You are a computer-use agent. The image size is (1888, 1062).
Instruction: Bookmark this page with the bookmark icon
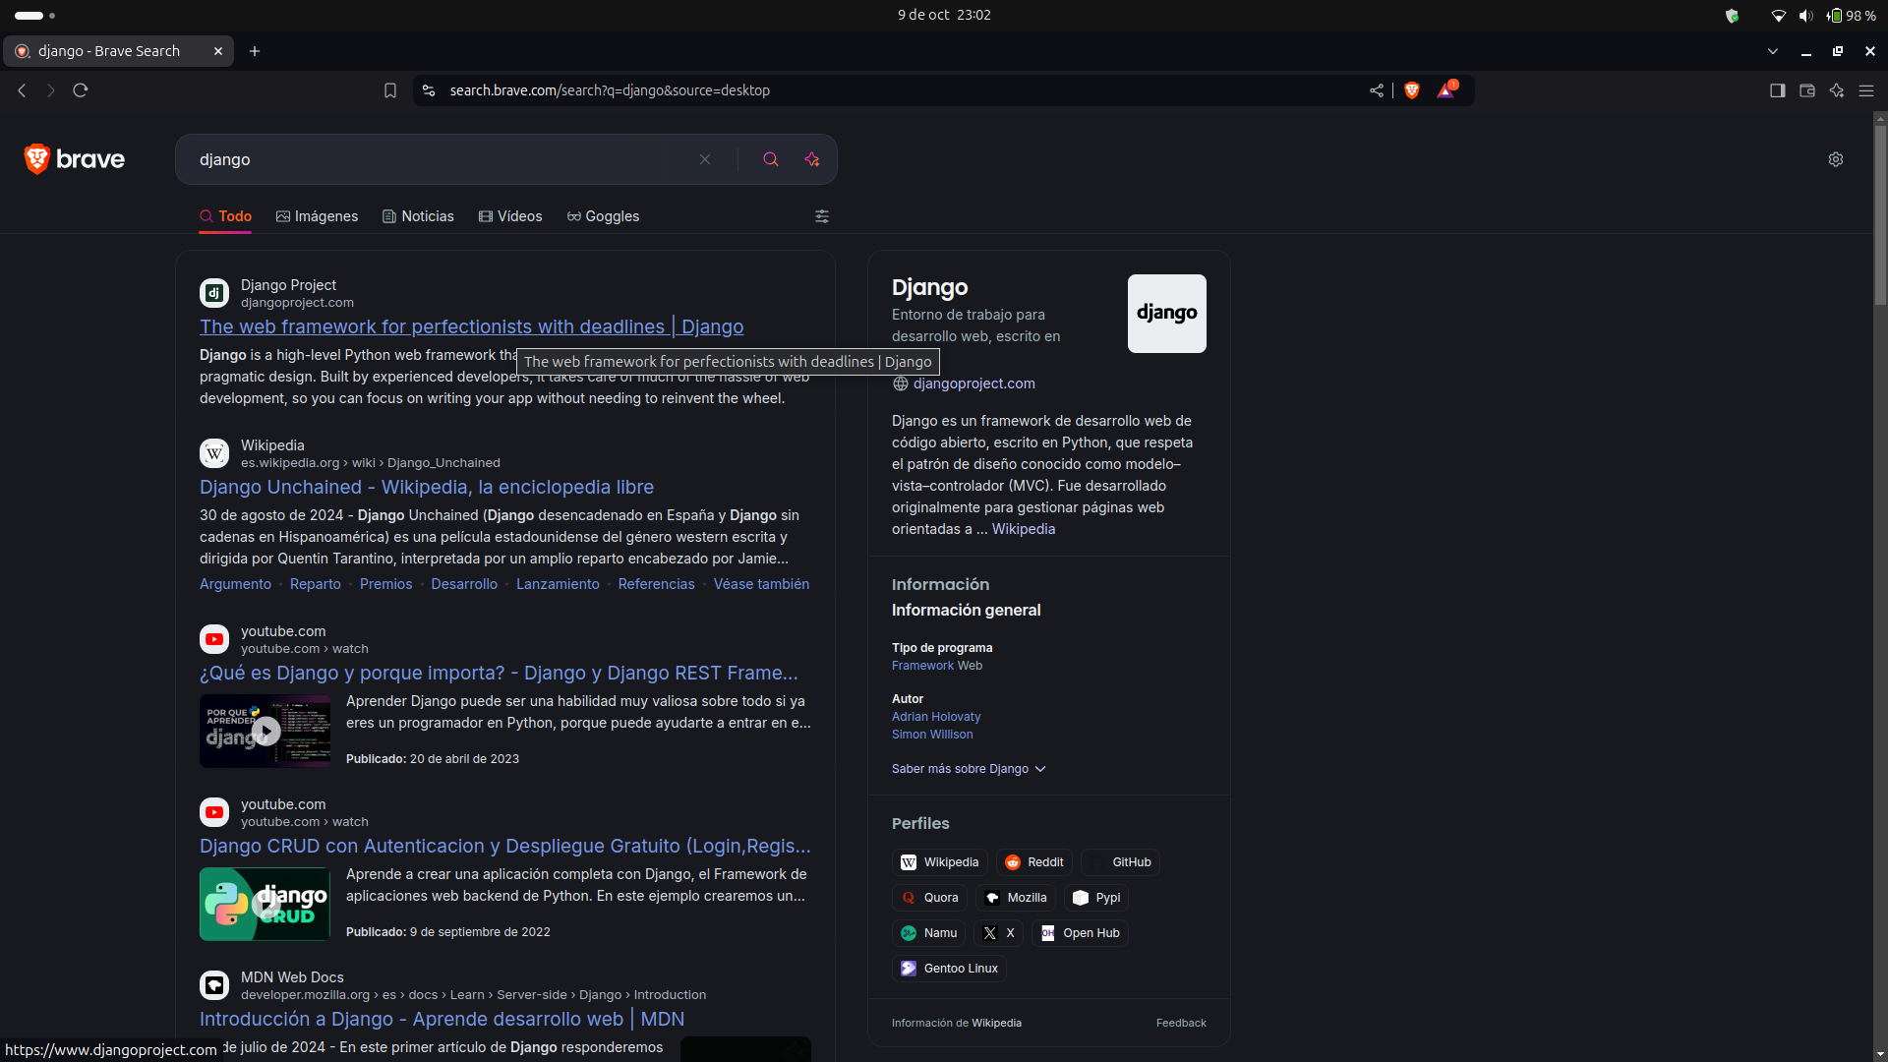(x=390, y=90)
